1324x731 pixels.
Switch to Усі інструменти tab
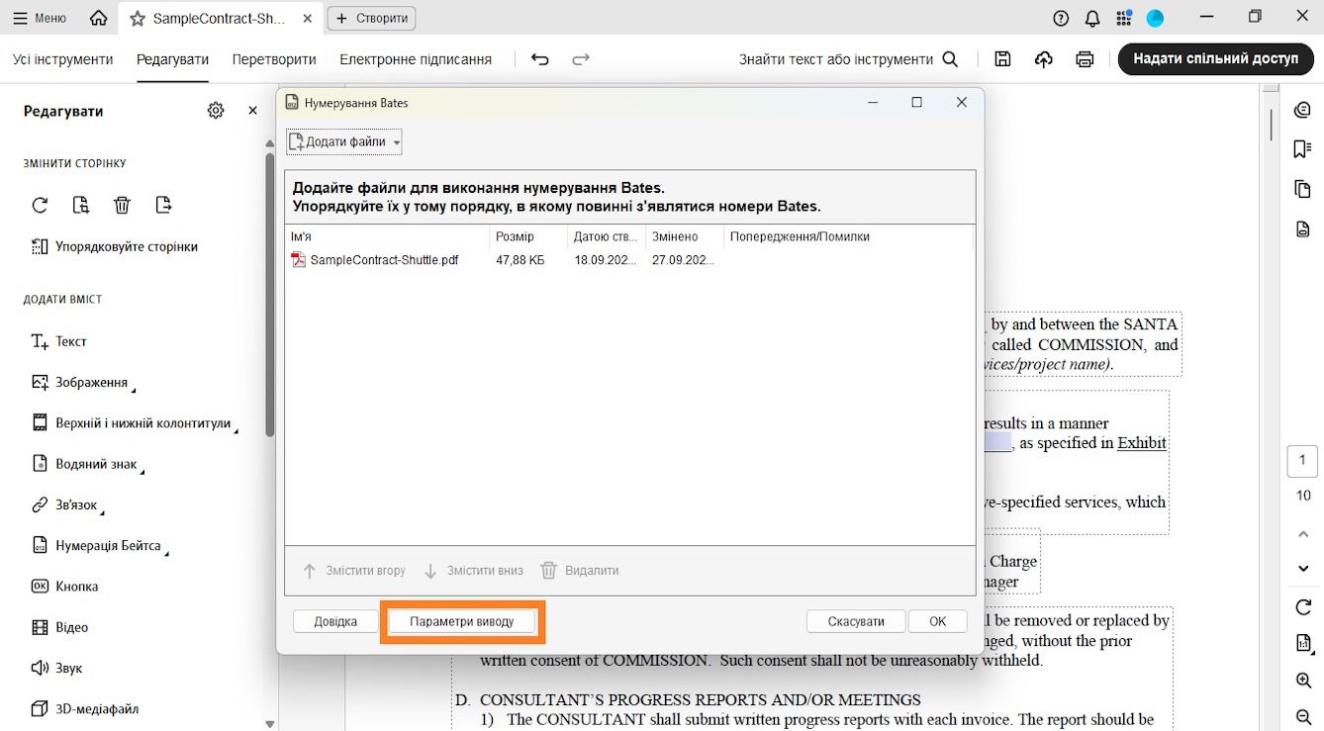[63, 59]
